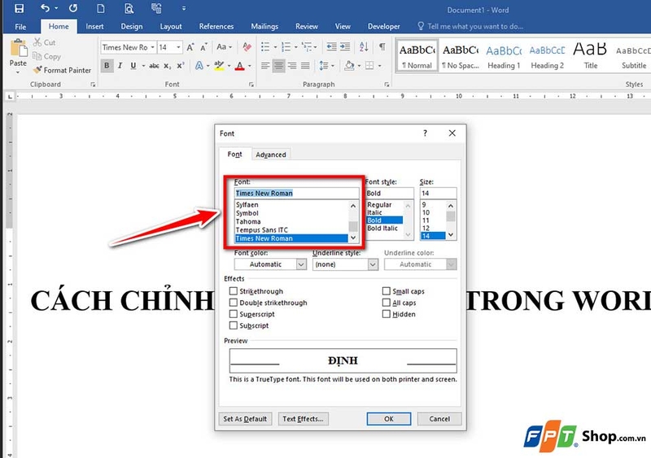Viewport: 651px width, 458px height.
Task: Select Tahoma in the font list
Action: (248, 221)
